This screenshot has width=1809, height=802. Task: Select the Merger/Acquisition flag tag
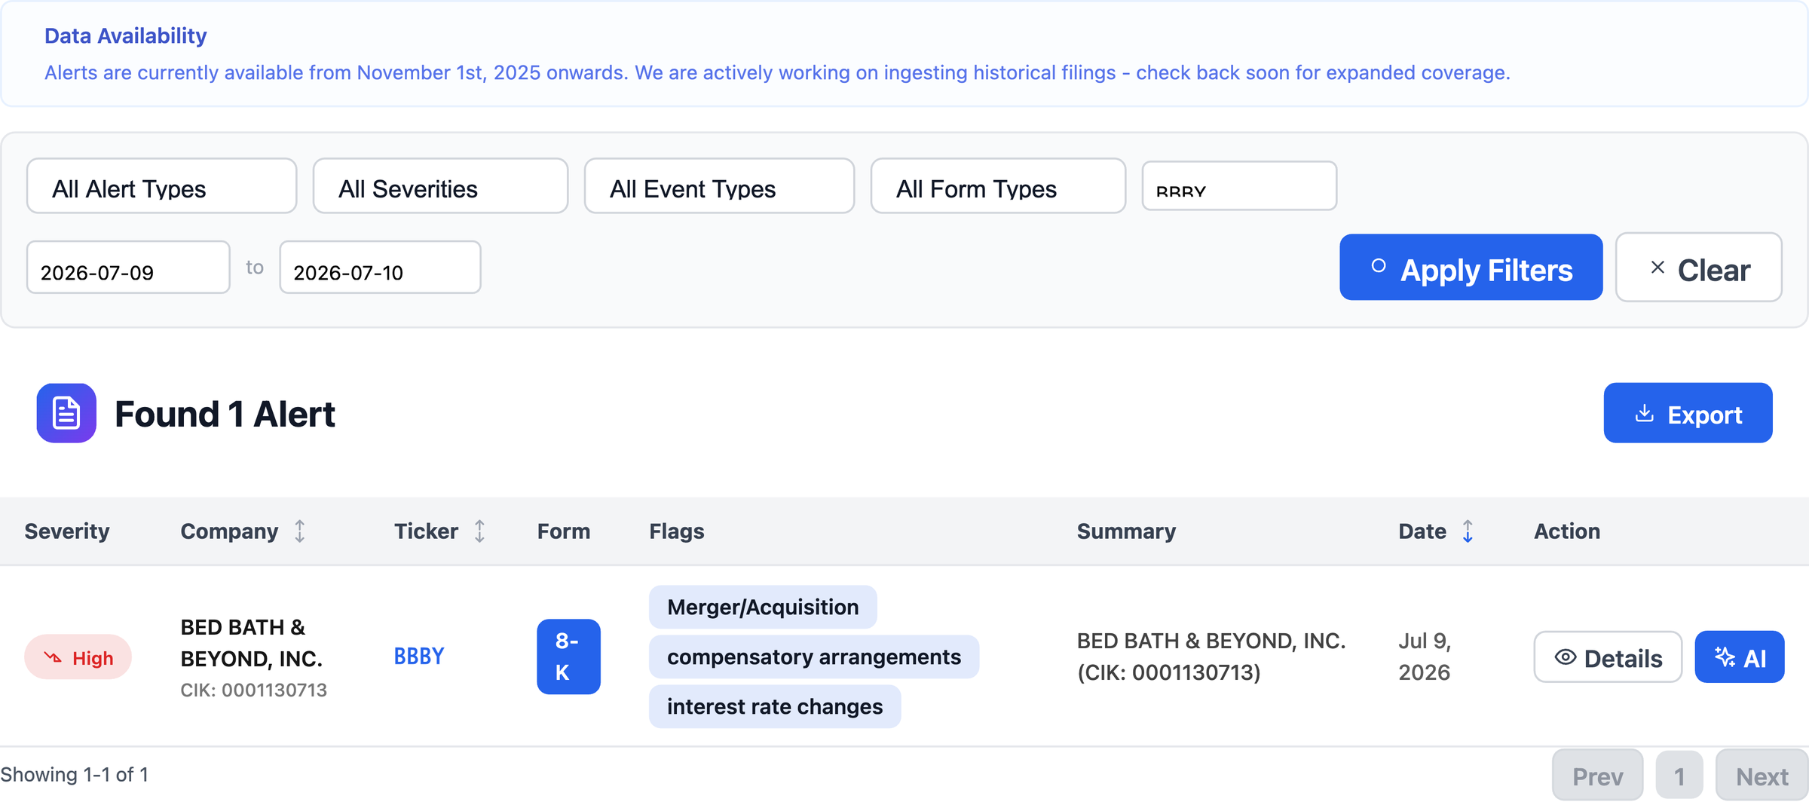pos(763,607)
